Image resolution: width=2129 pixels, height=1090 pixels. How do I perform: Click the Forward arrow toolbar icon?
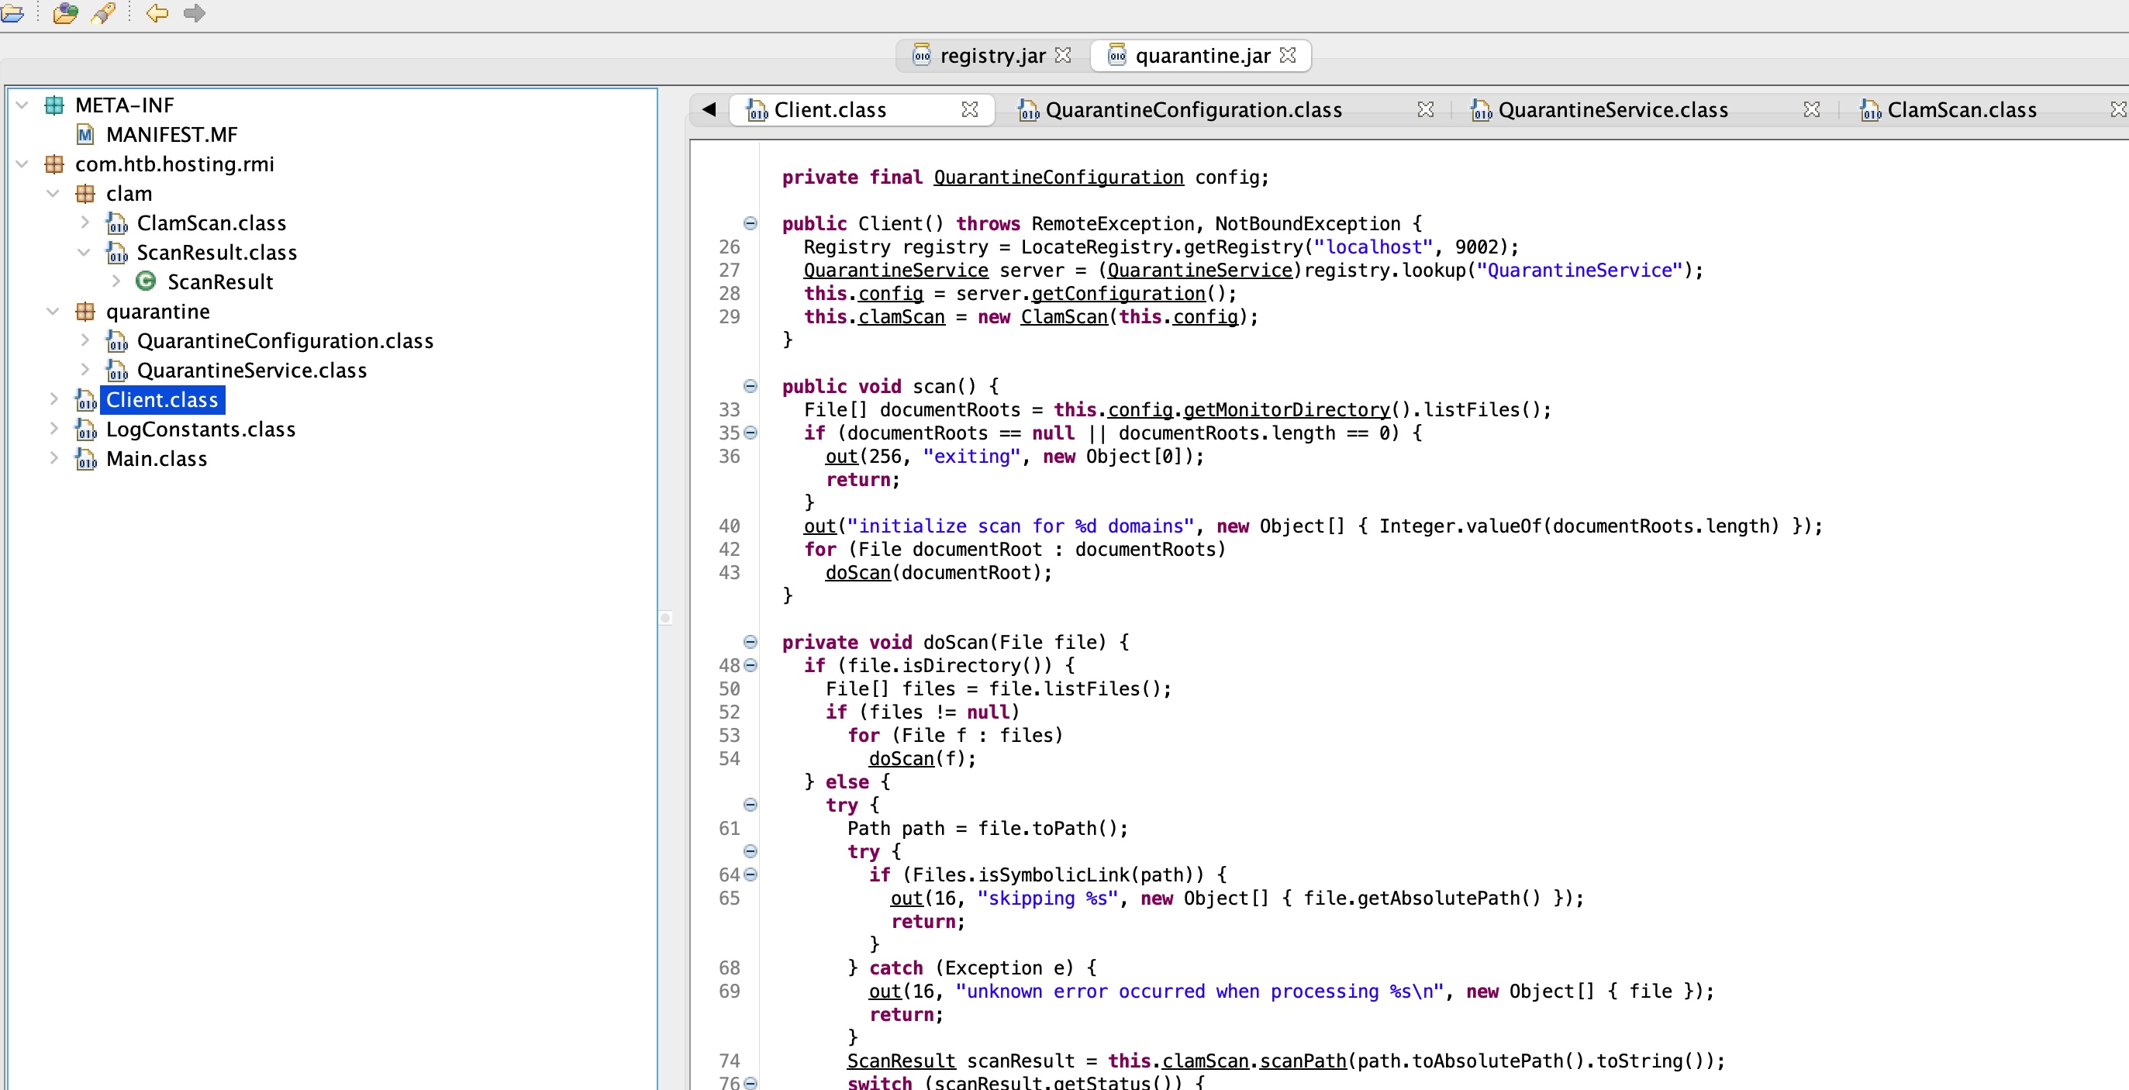(195, 13)
